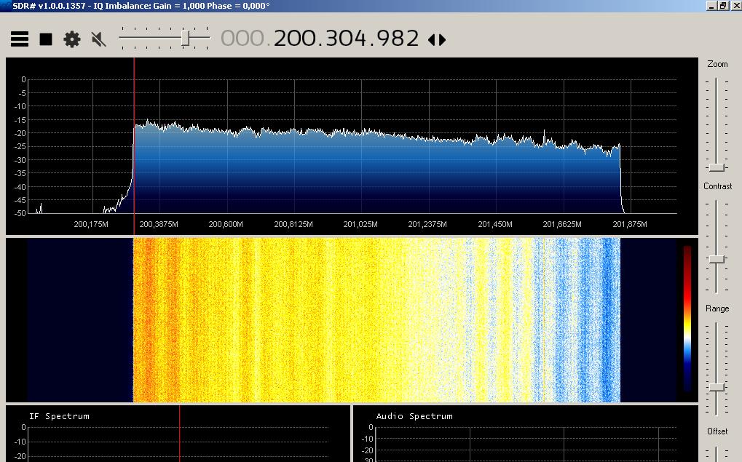The image size is (742, 462).
Task: Click the 201,2375M frequency axis label
Action: [x=427, y=224]
